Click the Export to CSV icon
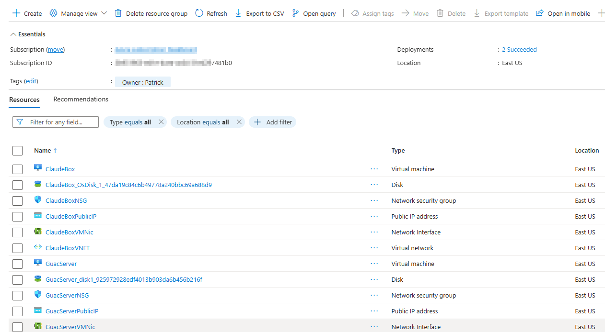This screenshot has height=332, width=605. pyautogui.click(x=238, y=13)
